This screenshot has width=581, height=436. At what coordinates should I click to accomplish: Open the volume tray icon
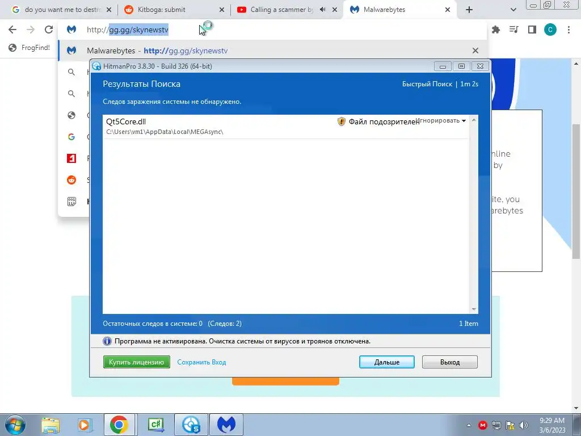pyautogui.click(x=524, y=425)
